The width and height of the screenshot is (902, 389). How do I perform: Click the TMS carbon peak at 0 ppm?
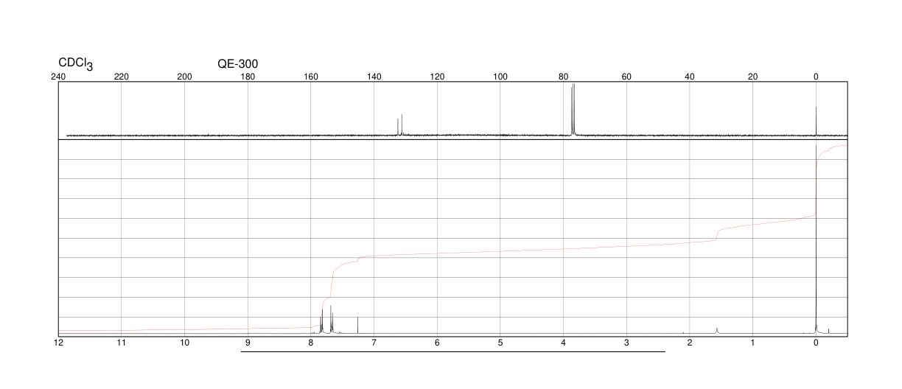[x=816, y=122]
